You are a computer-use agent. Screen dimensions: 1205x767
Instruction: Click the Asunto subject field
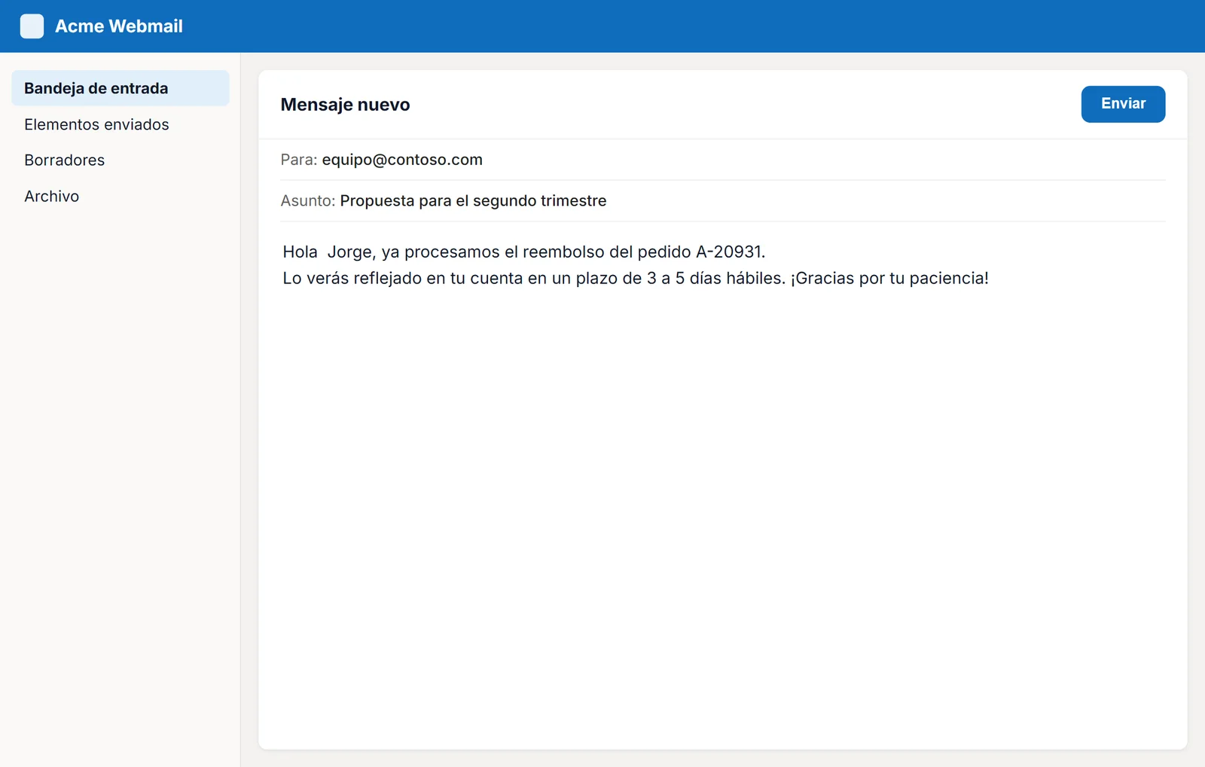722,201
